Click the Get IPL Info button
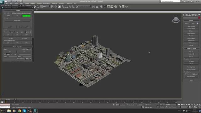This screenshot has width=201, height=113. pos(17,20)
